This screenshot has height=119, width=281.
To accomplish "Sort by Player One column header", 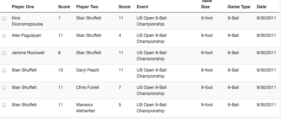I will (x=23, y=7).
